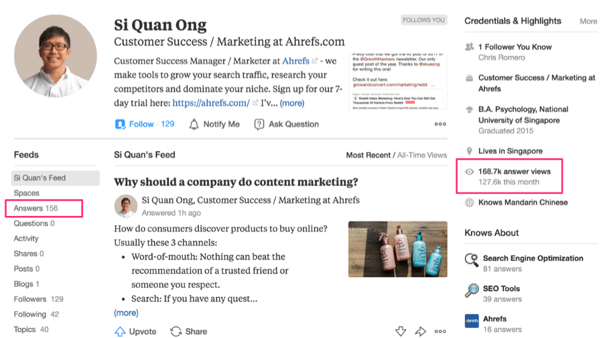
Task: Expand bio with (more) link
Action: click(292, 103)
